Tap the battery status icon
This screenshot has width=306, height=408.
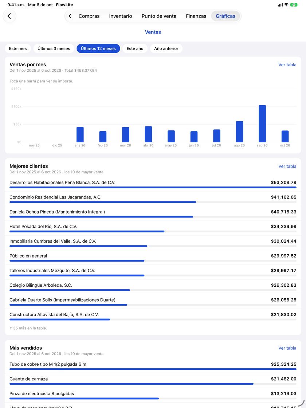294,5
